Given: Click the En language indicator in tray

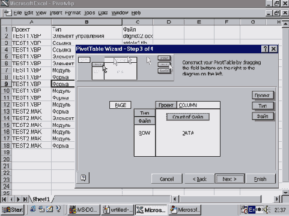Looking at the screenshot, I should click(x=252, y=210).
